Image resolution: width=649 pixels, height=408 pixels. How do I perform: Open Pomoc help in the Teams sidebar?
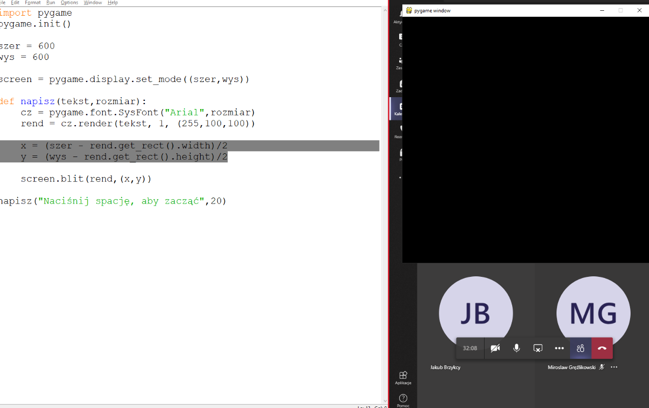pos(402,400)
